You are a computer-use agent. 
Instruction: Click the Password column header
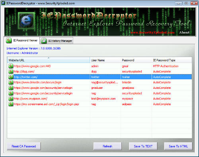136,60
